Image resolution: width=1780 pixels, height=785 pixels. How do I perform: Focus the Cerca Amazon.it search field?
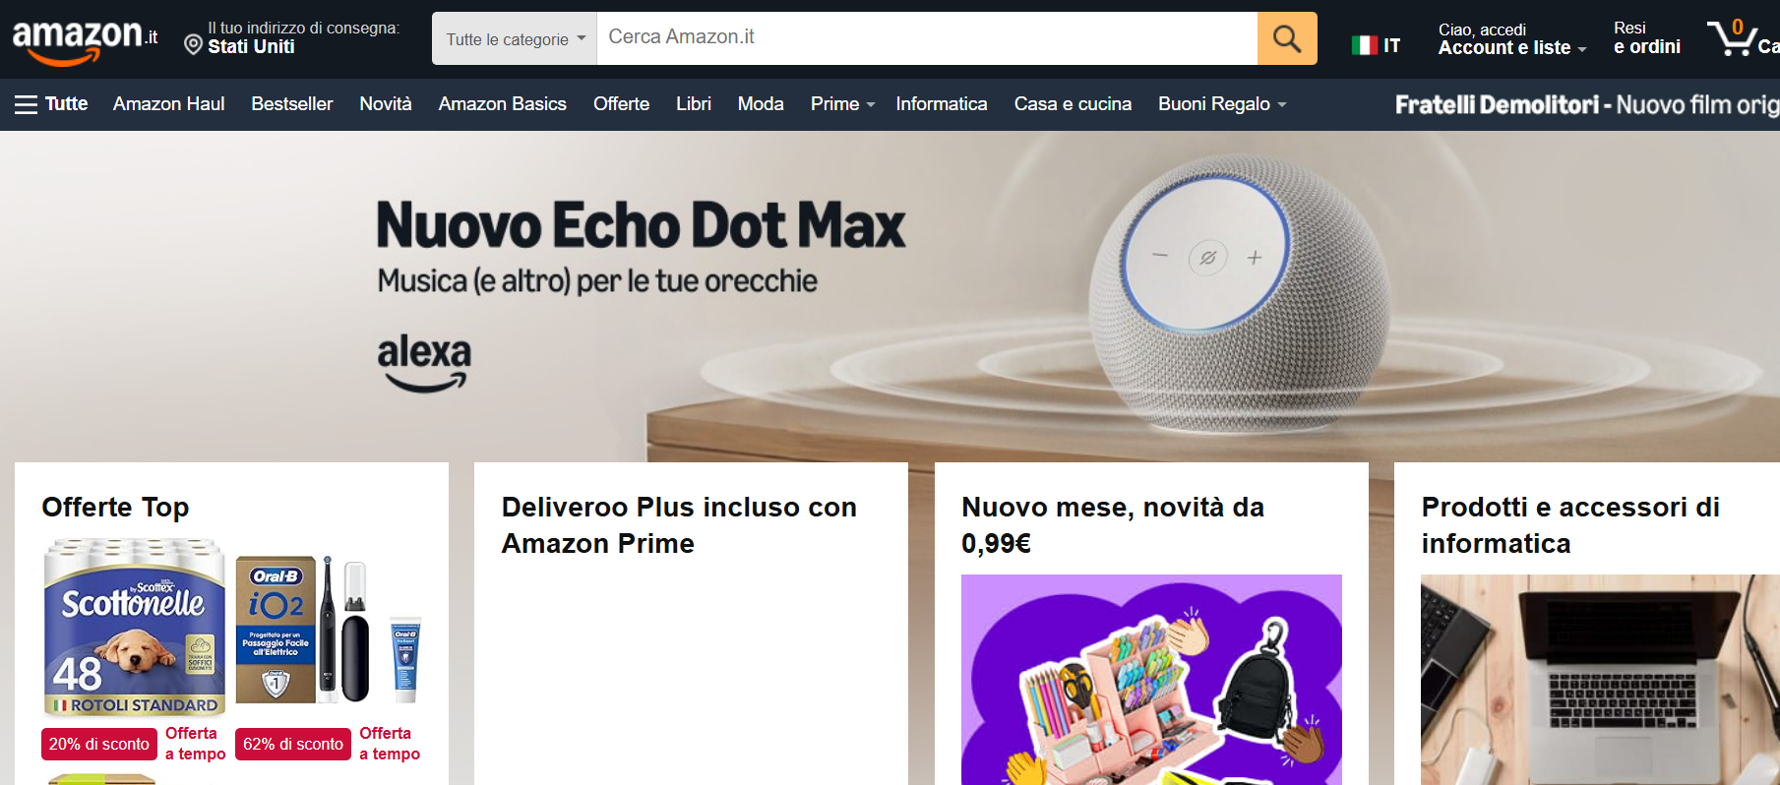(x=927, y=38)
